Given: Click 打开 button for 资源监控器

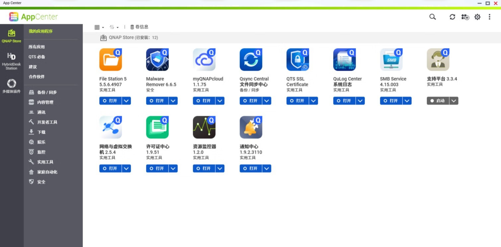Looking at the screenshot, I should [204, 168].
